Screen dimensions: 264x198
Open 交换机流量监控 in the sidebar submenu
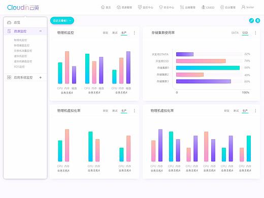pos(23,51)
